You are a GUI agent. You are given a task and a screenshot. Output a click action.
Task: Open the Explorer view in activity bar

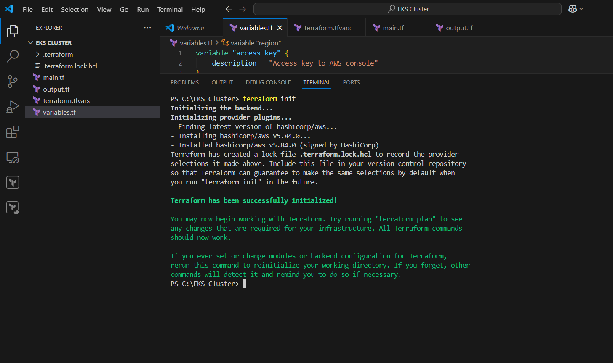coord(13,31)
